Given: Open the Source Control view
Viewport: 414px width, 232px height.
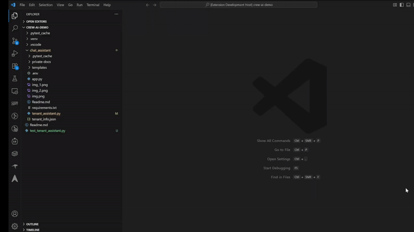Looking at the screenshot, I should (14, 41).
